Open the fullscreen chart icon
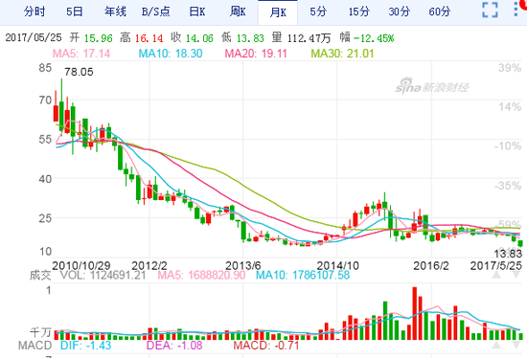Viewport: 527px width, 358px height. pos(490,10)
